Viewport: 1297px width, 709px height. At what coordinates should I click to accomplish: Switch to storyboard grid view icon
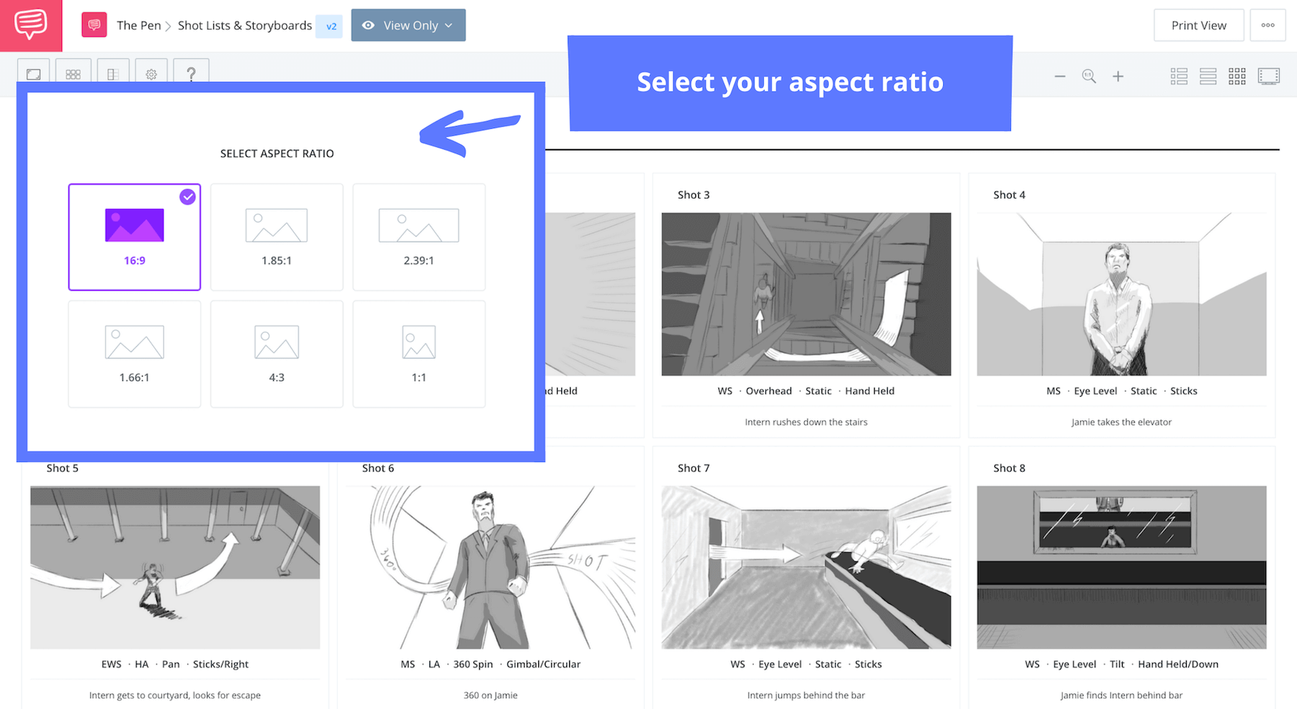pos(1237,76)
